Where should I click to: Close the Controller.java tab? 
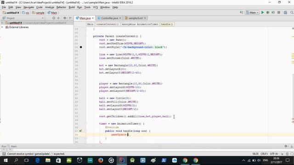pos(120,18)
